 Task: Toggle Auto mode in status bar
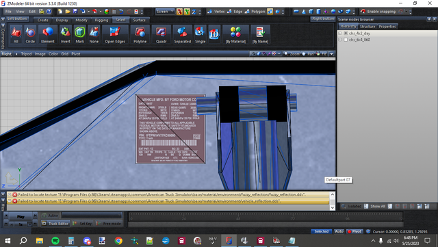(x=339, y=231)
